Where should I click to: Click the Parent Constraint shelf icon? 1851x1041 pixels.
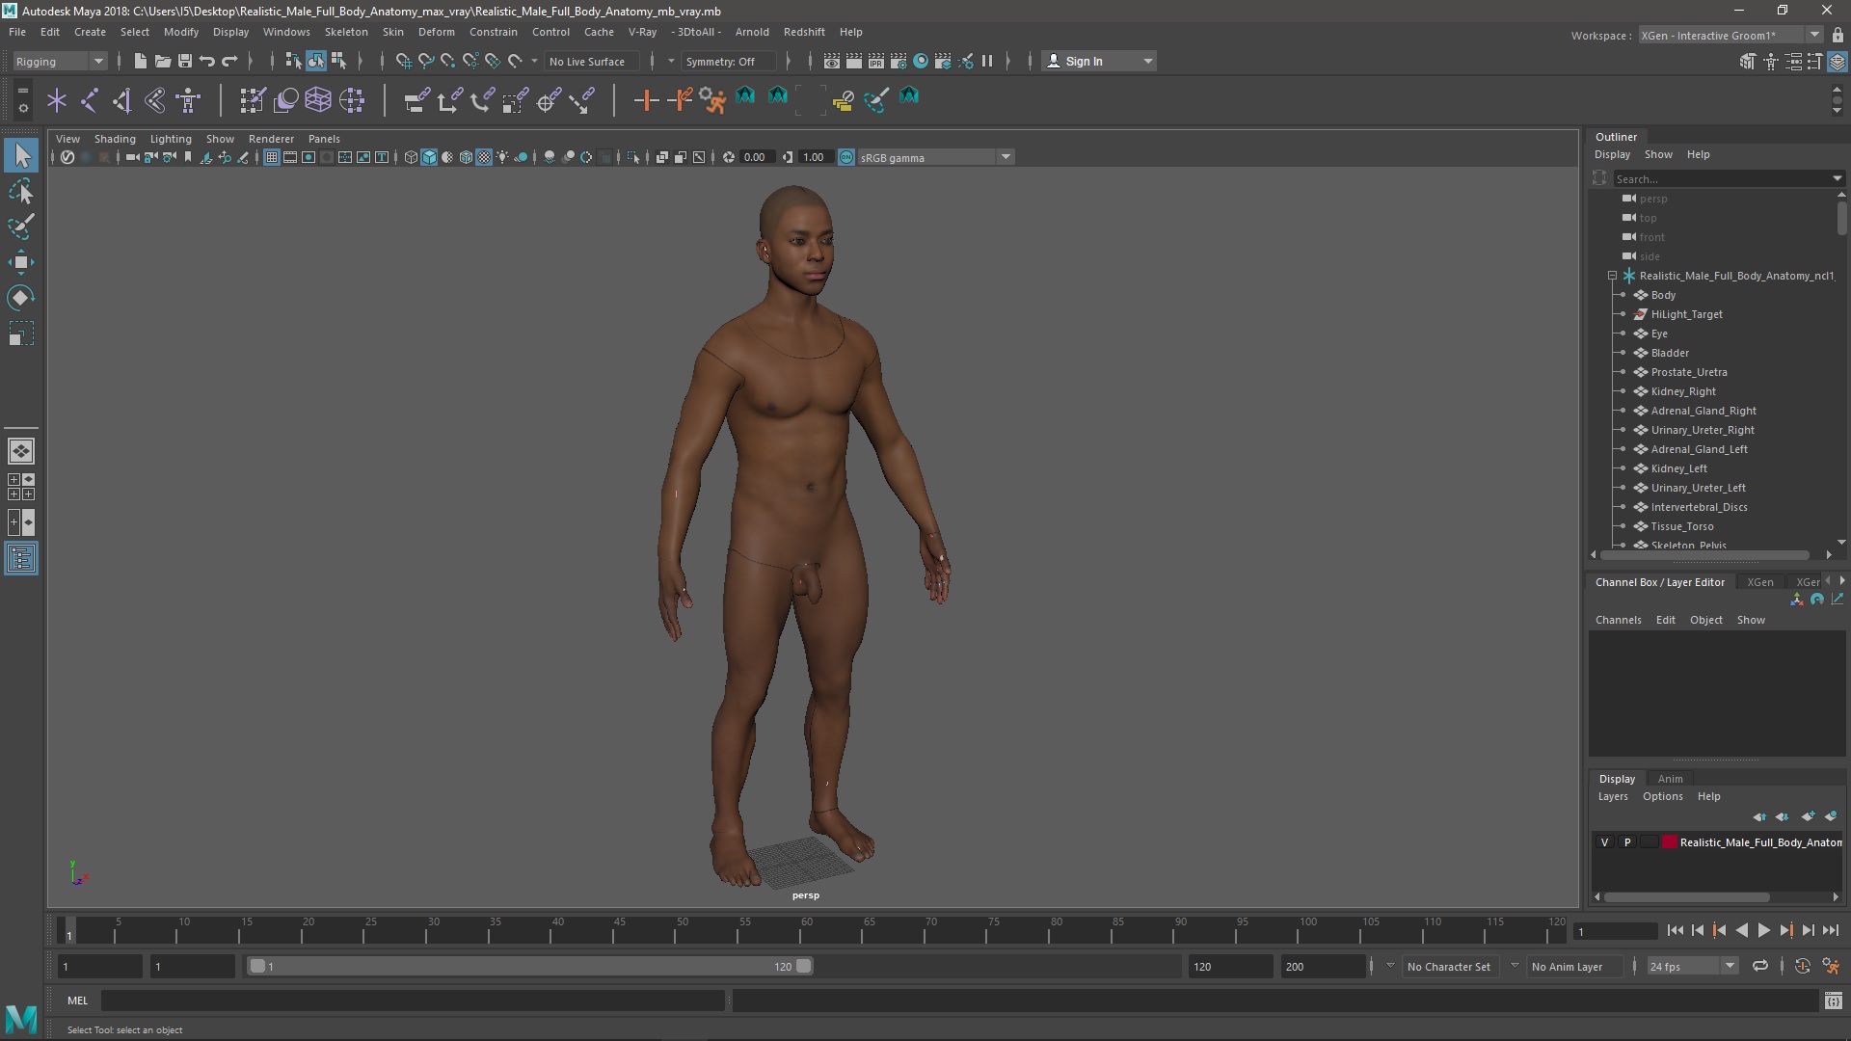click(416, 99)
